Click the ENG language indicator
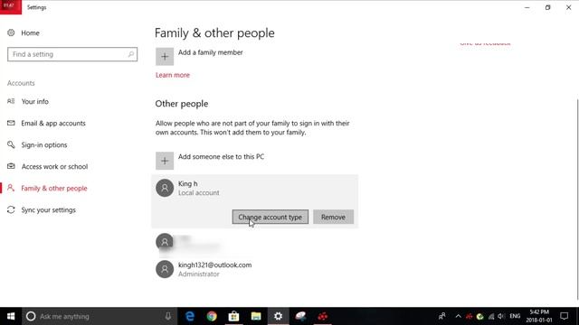The image size is (579, 325). [515, 316]
